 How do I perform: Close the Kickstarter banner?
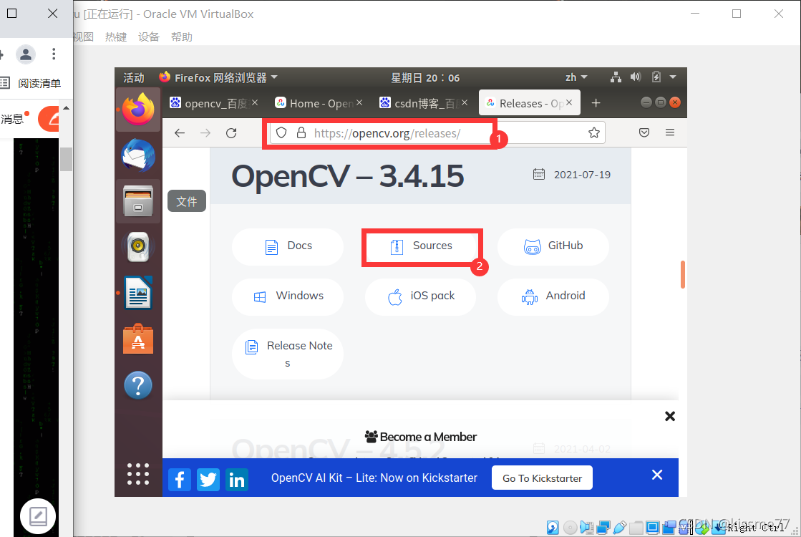click(x=657, y=475)
